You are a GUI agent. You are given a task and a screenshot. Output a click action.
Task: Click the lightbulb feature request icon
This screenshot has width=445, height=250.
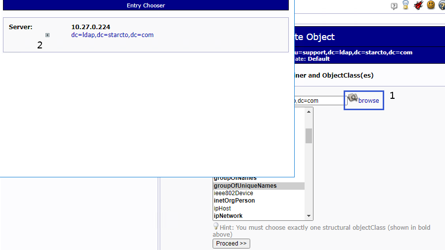coord(405,5)
